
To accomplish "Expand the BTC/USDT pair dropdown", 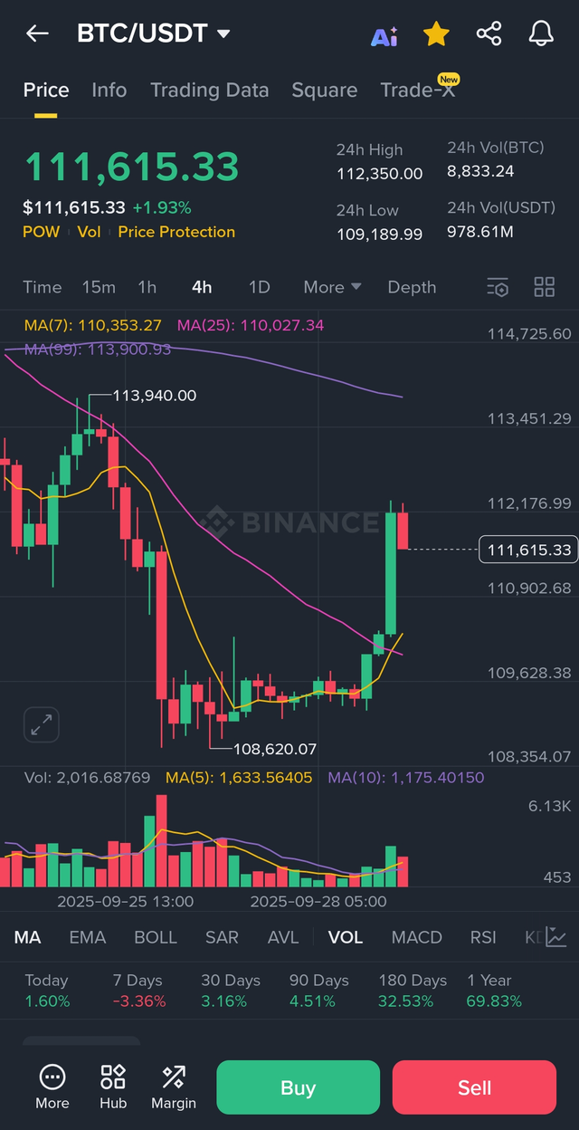I will pos(223,34).
